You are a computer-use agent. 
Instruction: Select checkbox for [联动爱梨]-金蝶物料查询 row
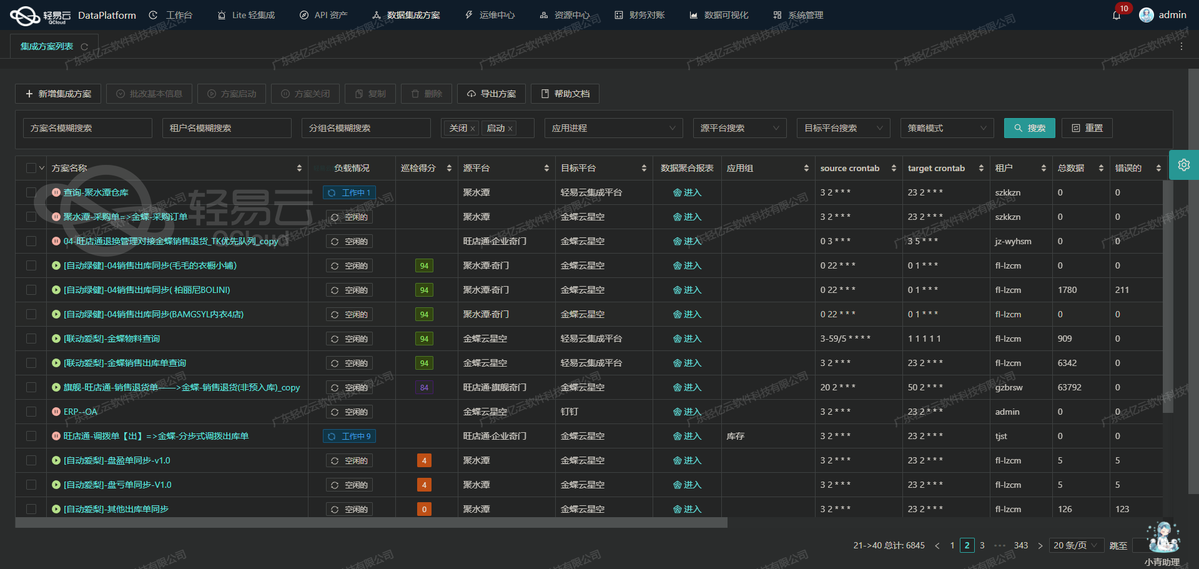coord(31,339)
